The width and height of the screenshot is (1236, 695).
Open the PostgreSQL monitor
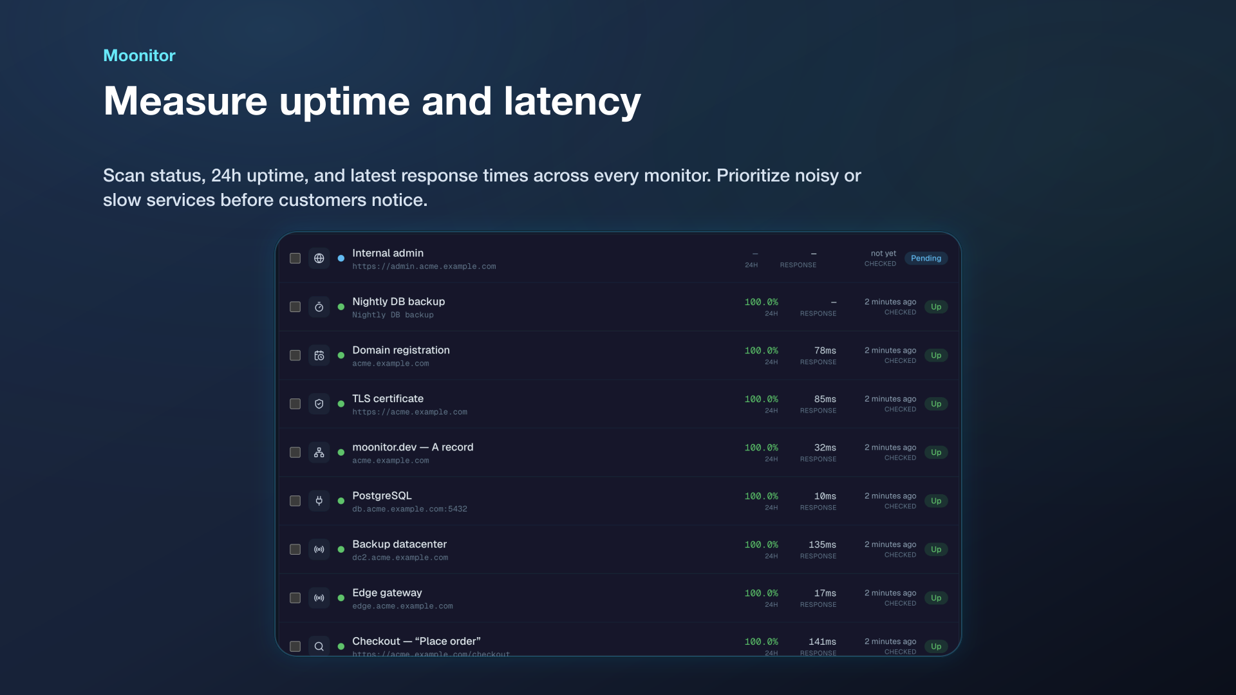pyautogui.click(x=382, y=496)
